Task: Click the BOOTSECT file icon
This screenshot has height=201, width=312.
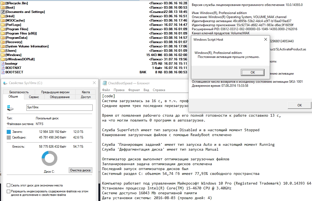Action: (3, 72)
